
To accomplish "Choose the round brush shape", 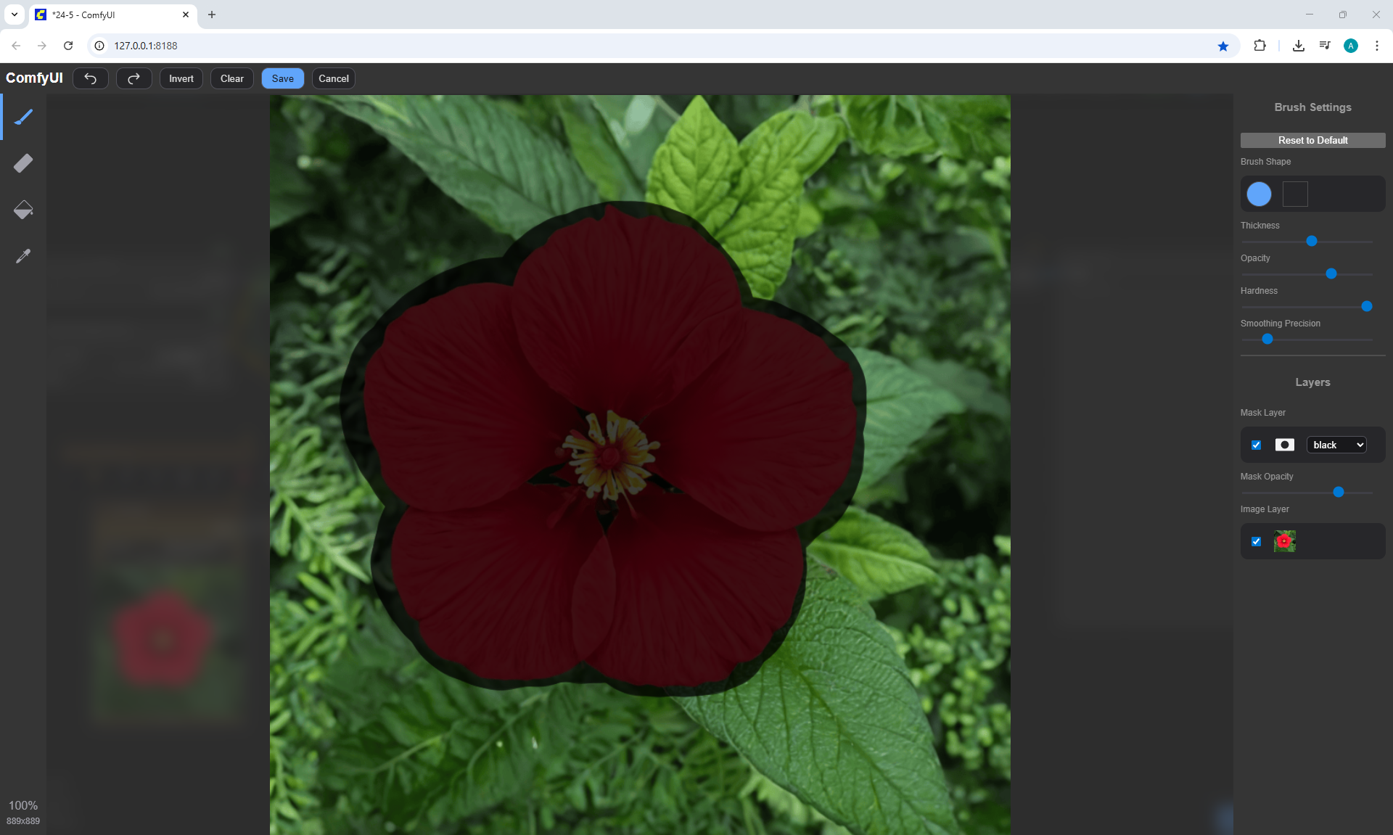I will [1259, 194].
